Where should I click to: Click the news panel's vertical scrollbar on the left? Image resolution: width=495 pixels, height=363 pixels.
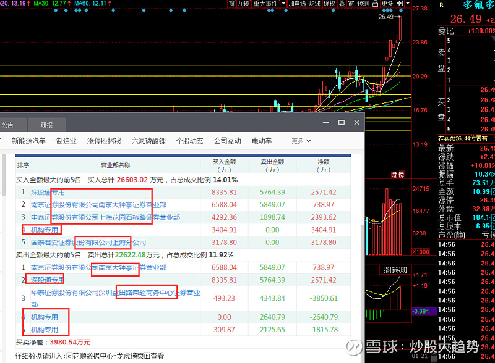coord(4,175)
